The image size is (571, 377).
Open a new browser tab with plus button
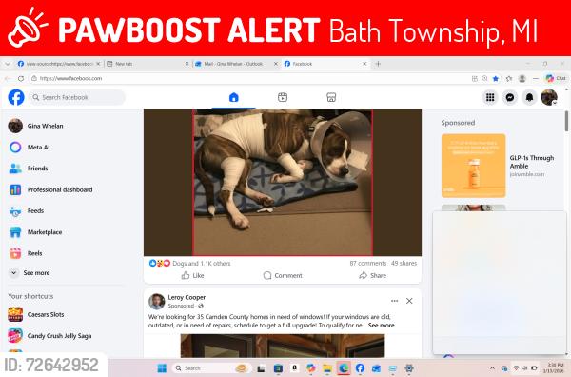pyautogui.click(x=378, y=64)
